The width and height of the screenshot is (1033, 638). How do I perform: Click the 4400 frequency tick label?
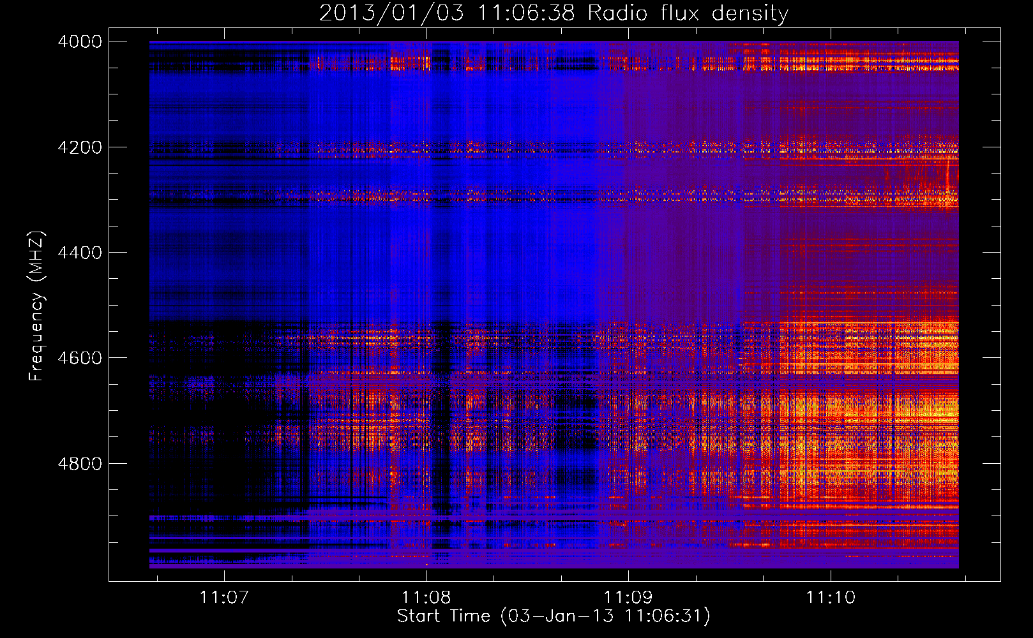click(x=80, y=253)
